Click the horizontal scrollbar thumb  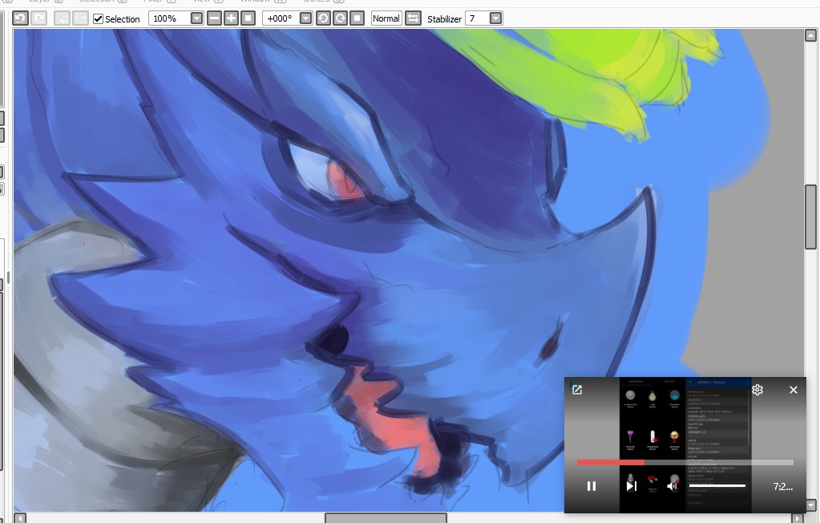tap(386, 518)
